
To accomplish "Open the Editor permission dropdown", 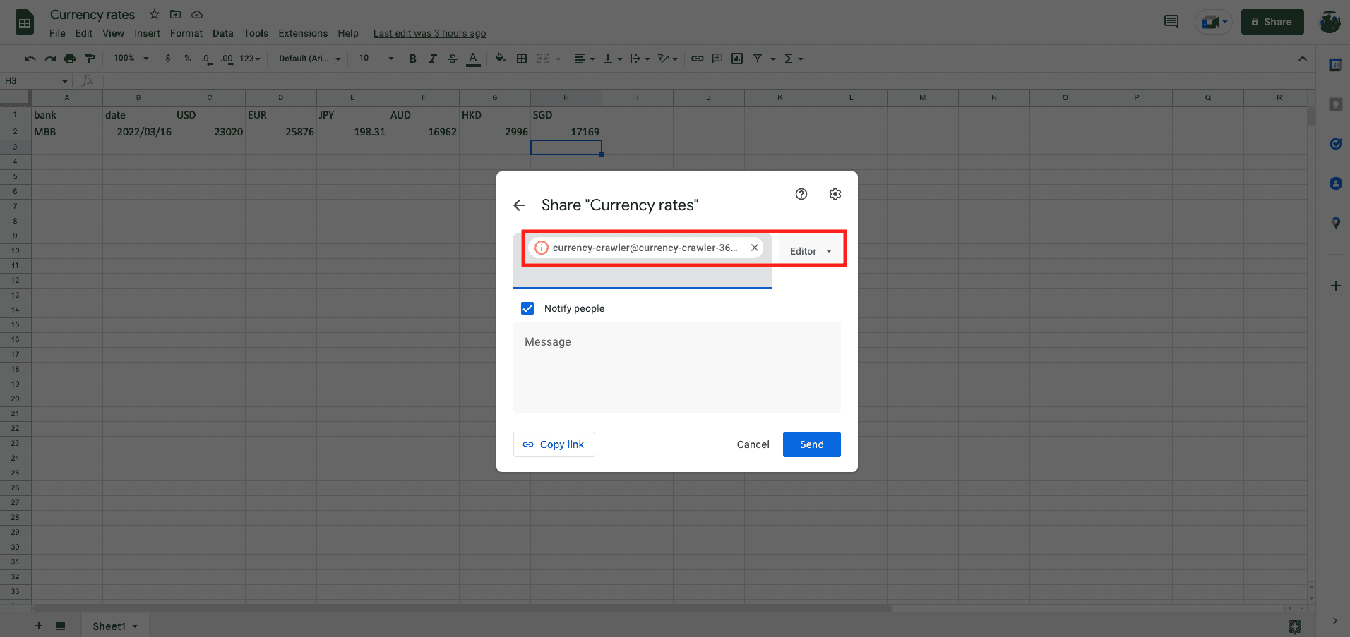I will click(x=809, y=250).
